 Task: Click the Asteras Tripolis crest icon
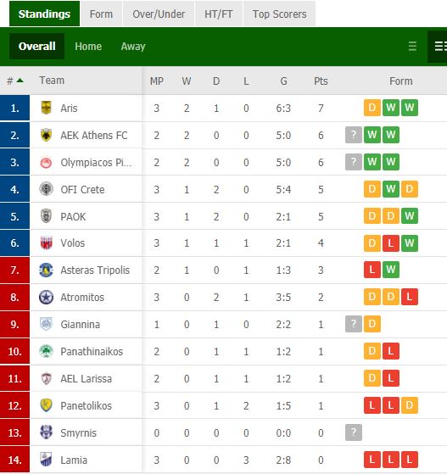46,270
